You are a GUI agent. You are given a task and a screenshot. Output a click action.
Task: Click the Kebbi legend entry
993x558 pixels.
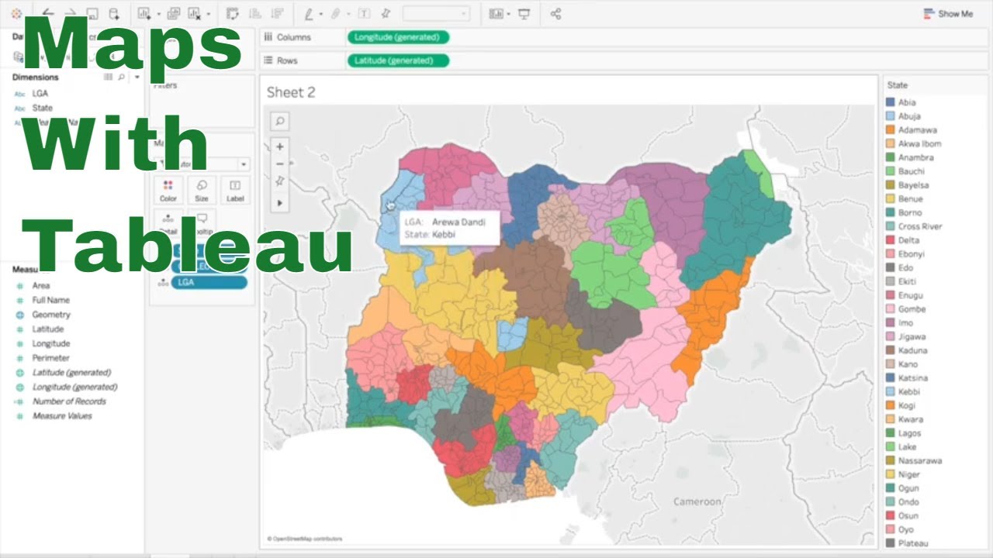(x=909, y=391)
